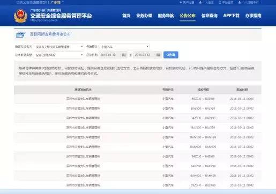
Task: Open the start date calendar icon
Action: coord(124,55)
